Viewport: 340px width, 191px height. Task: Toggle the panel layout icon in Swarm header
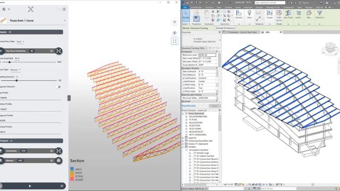click(64, 10)
